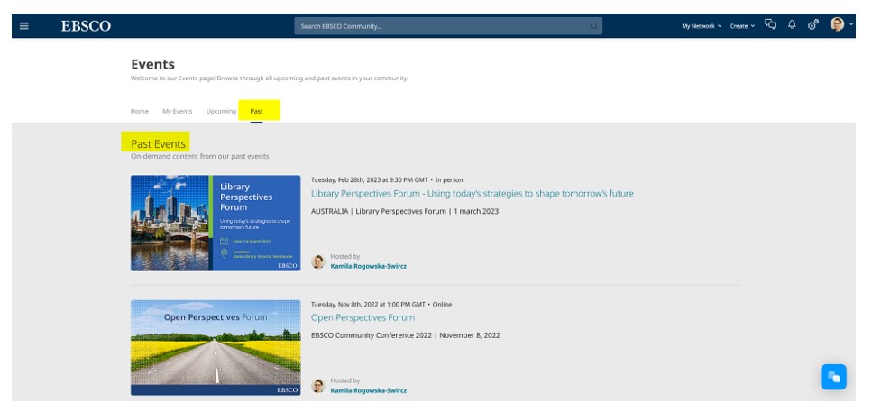
Task: Switch to the Home tab
Action: tap(140, 111)
